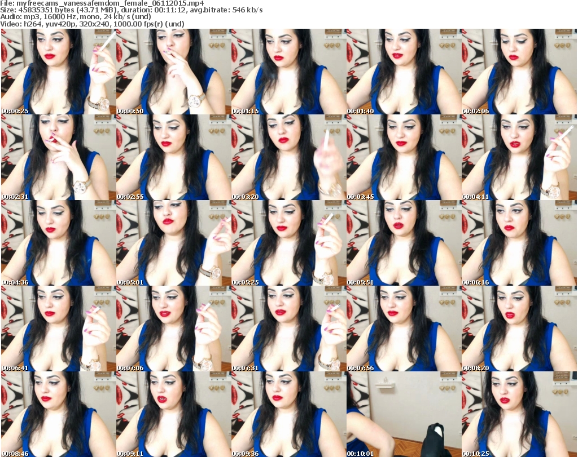The image size is (578, 457).
Task: Click the 'Video: h264, yuv420p' line
Action: (x=92, y=24)
